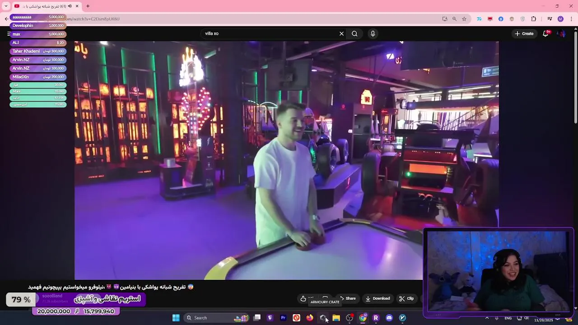Click the Taher Khademi donation entry

(38, 51)
